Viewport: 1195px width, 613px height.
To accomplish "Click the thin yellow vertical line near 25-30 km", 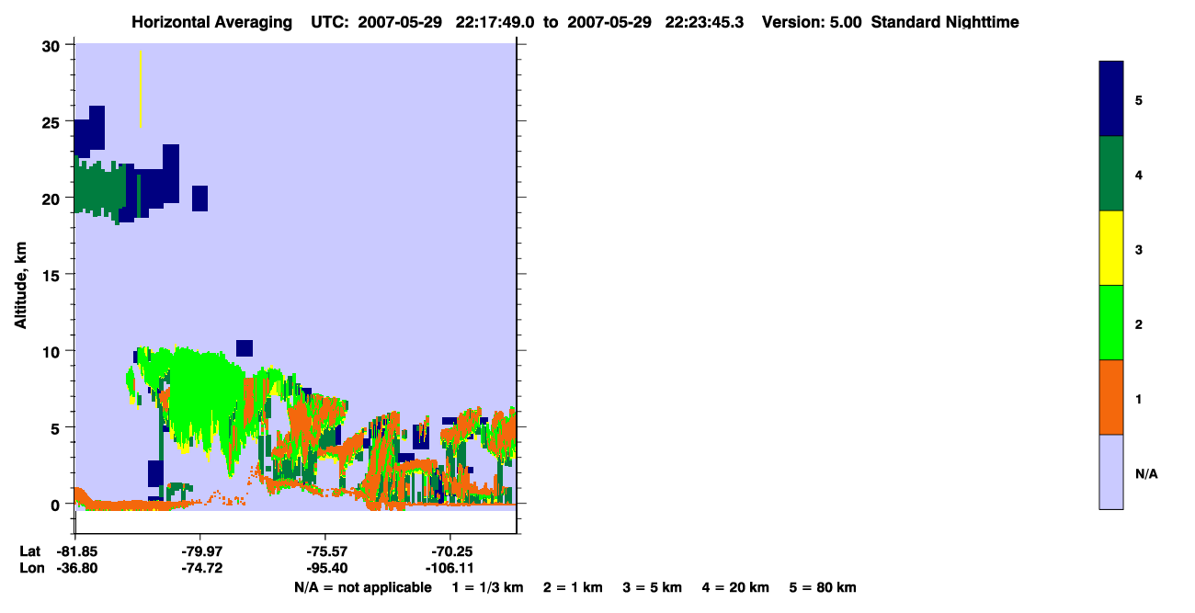I will pyautogui.click(x=140, y=89).
